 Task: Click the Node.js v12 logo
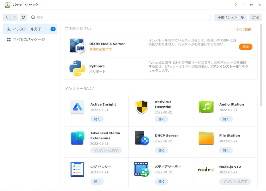click(x=206, y=169)
